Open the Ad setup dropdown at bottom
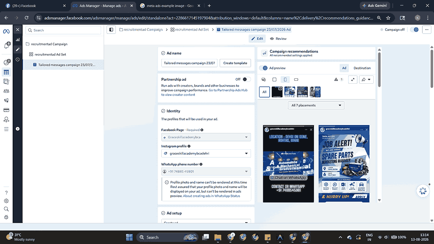The height and width of the screenshot is (244, 434). click(206, 222)
